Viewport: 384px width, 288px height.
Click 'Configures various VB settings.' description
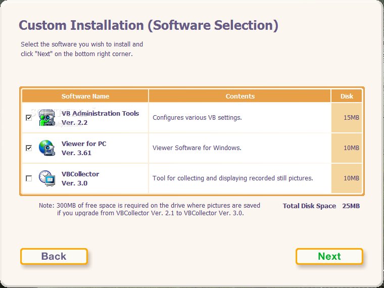[x=197, y=118]
